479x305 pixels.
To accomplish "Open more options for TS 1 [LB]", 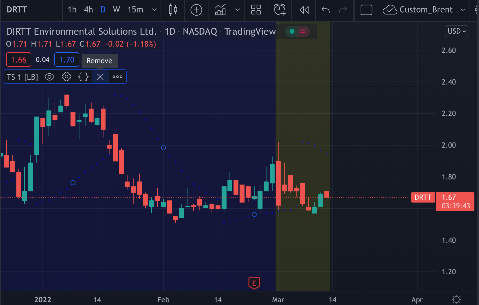I will tap(117, 77).
